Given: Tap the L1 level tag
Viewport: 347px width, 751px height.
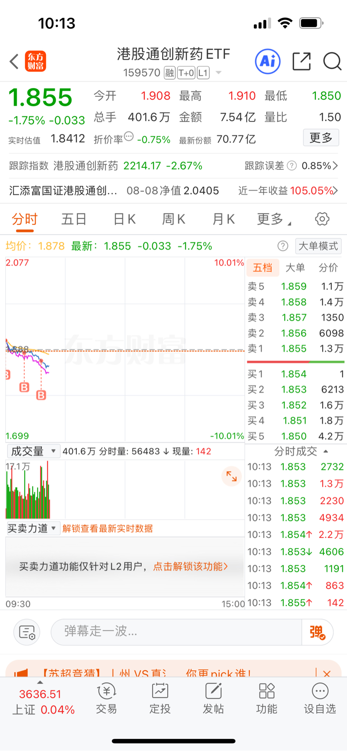Looking at the screenshot, I should 203,73.
